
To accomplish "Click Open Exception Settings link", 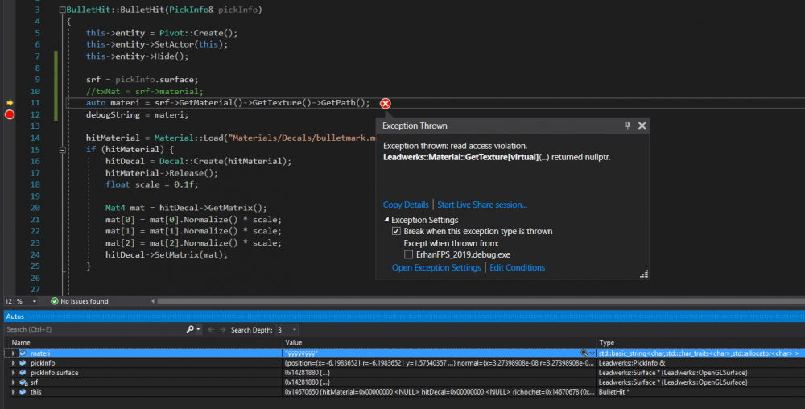I will tap(436, 267).
